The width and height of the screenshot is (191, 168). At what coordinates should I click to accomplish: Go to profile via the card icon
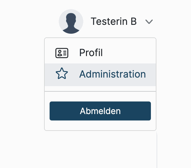click(x=62, y=53)
